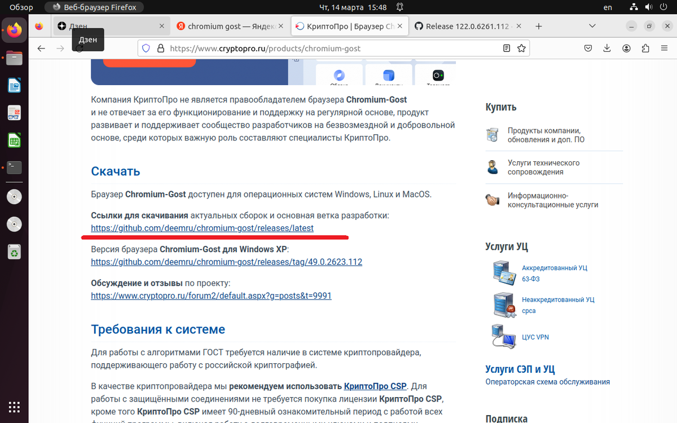This screenshot has width=677, height=423.
Task: Launch LibreOffice Calc from the dock
Action: click(14, 140)
